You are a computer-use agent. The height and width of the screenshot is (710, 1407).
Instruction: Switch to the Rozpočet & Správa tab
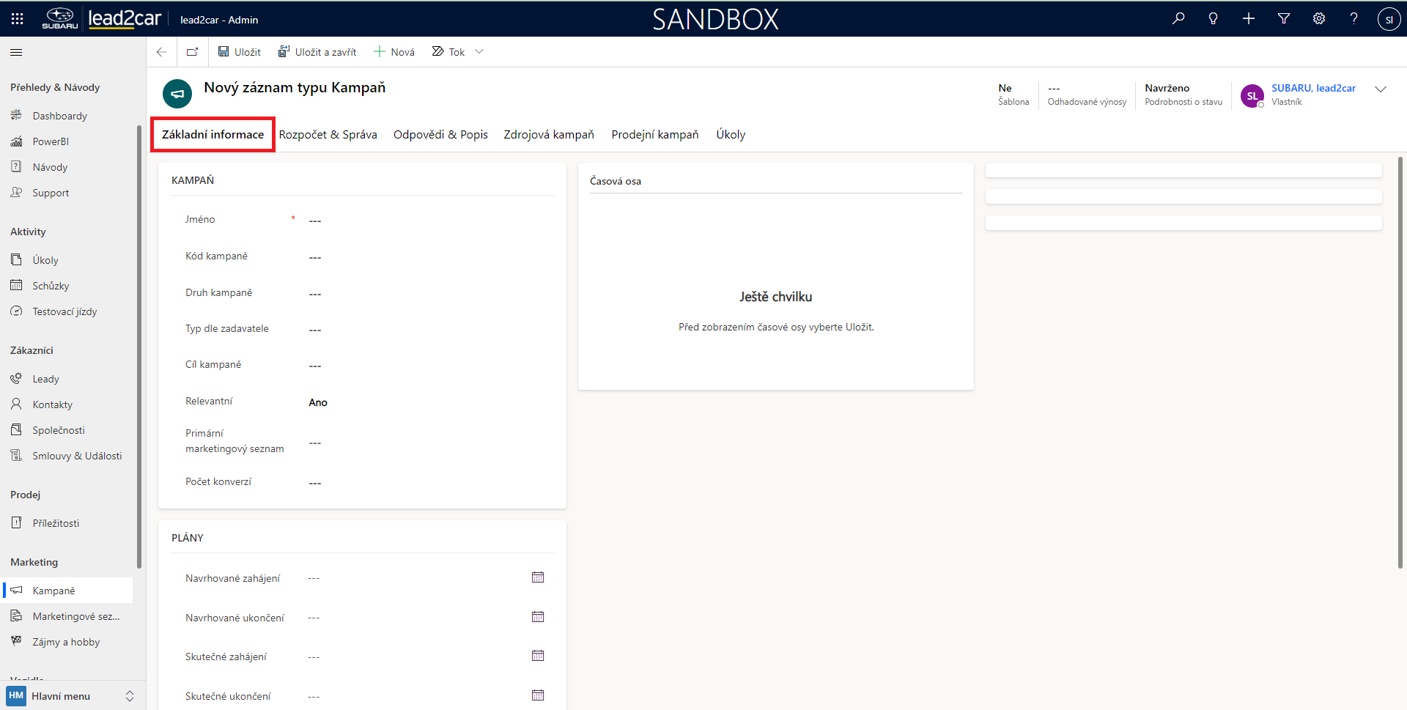(328, 135)
